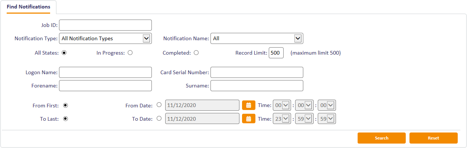Choose the From First radio button
The height and width of the screenshot is (148, 467).
(x=65, y=105)
